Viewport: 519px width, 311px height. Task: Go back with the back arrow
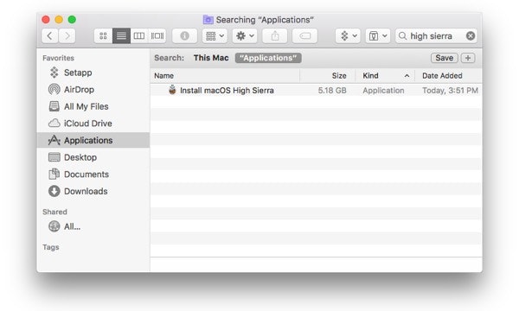click(x=50, y=35)
